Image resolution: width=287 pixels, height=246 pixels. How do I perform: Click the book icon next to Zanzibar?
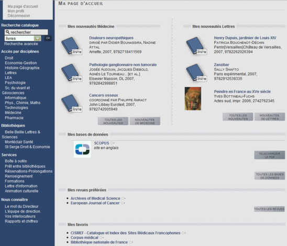pyautogui.click(x=196, y=73)
